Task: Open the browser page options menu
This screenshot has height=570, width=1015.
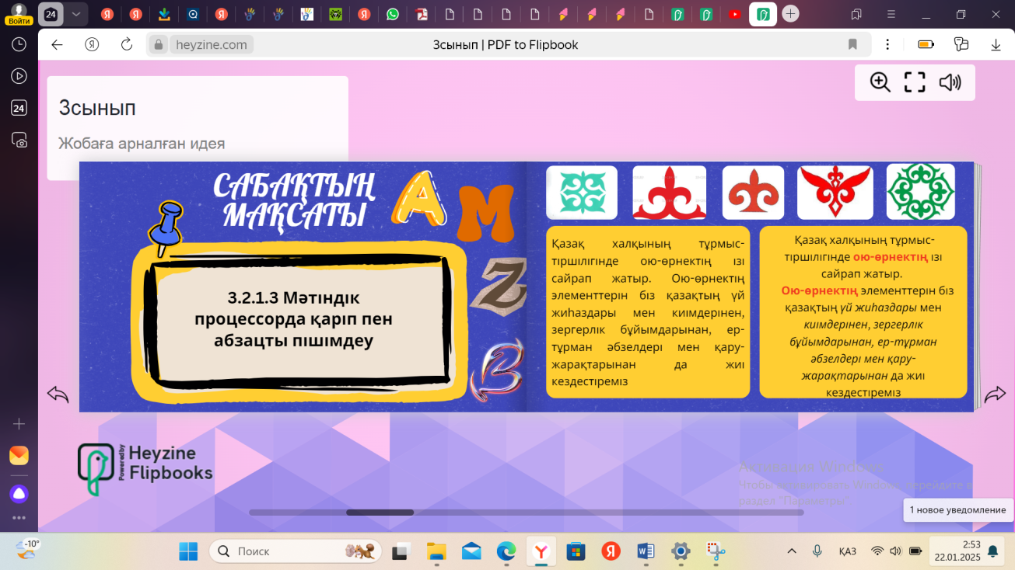Action: [x=887, y=44]
